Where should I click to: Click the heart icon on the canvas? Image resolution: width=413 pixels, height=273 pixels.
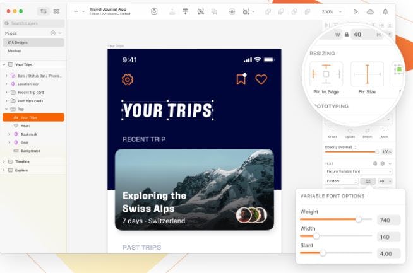click(261, 79)
